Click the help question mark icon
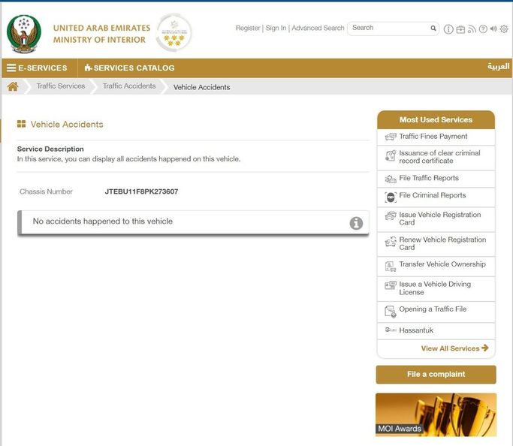 pos(483,29)
